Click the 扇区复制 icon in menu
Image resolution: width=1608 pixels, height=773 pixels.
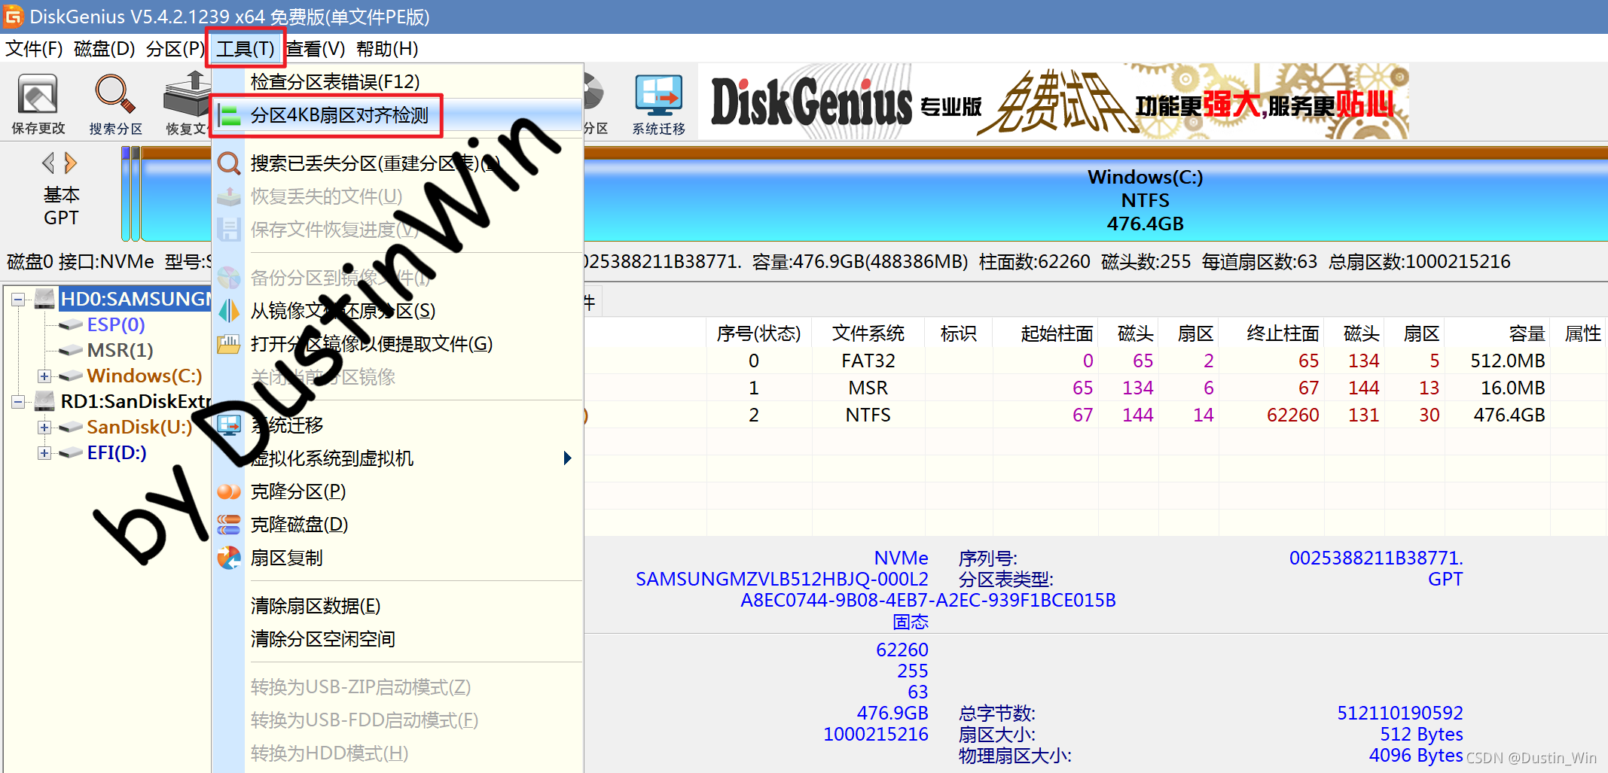(x=229, y=558)
